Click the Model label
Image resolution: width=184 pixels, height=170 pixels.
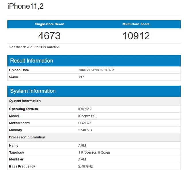point(14,116)
